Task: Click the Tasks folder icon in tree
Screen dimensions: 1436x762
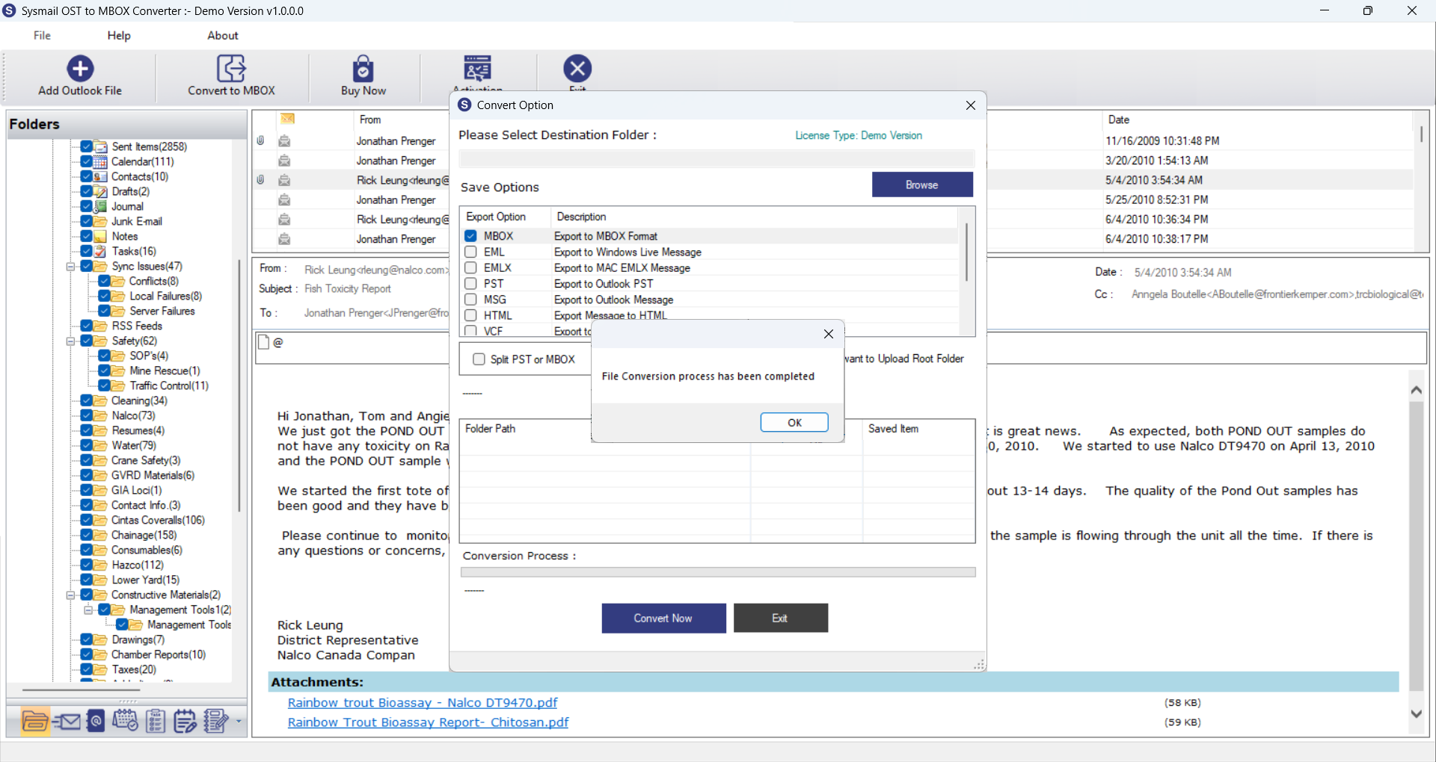Action: (101, 251)
